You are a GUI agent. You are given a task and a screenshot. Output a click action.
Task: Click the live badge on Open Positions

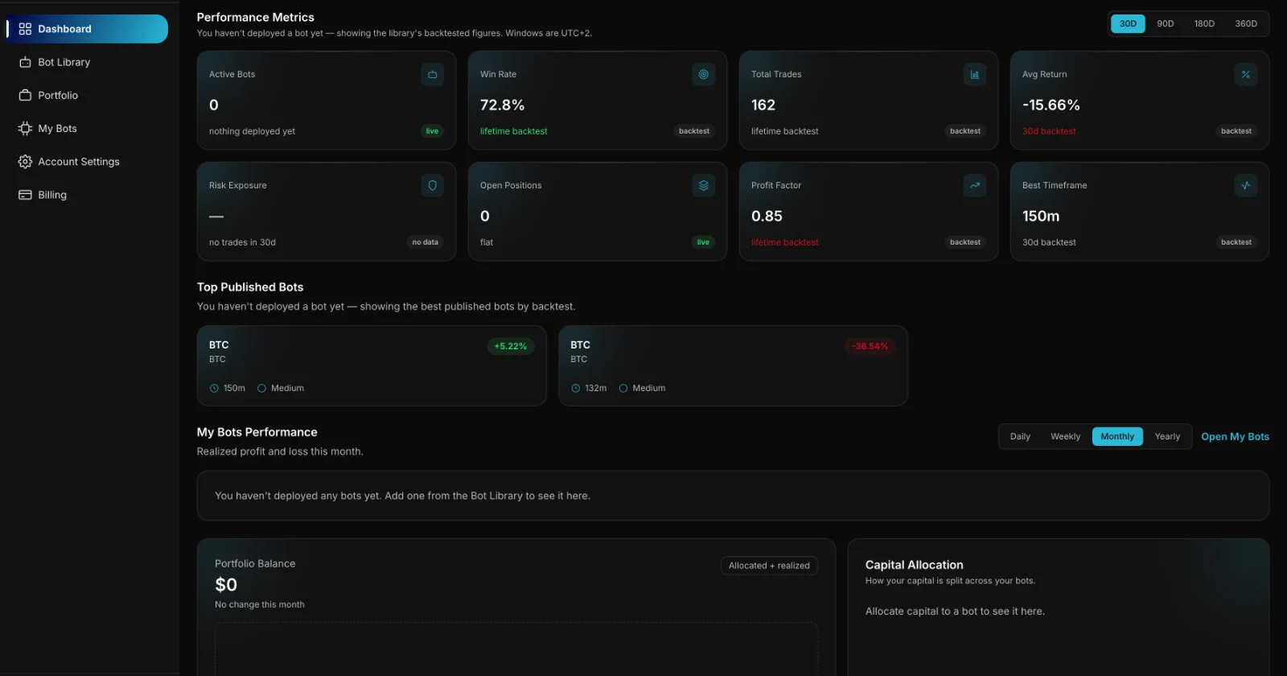tap(703, 242)
